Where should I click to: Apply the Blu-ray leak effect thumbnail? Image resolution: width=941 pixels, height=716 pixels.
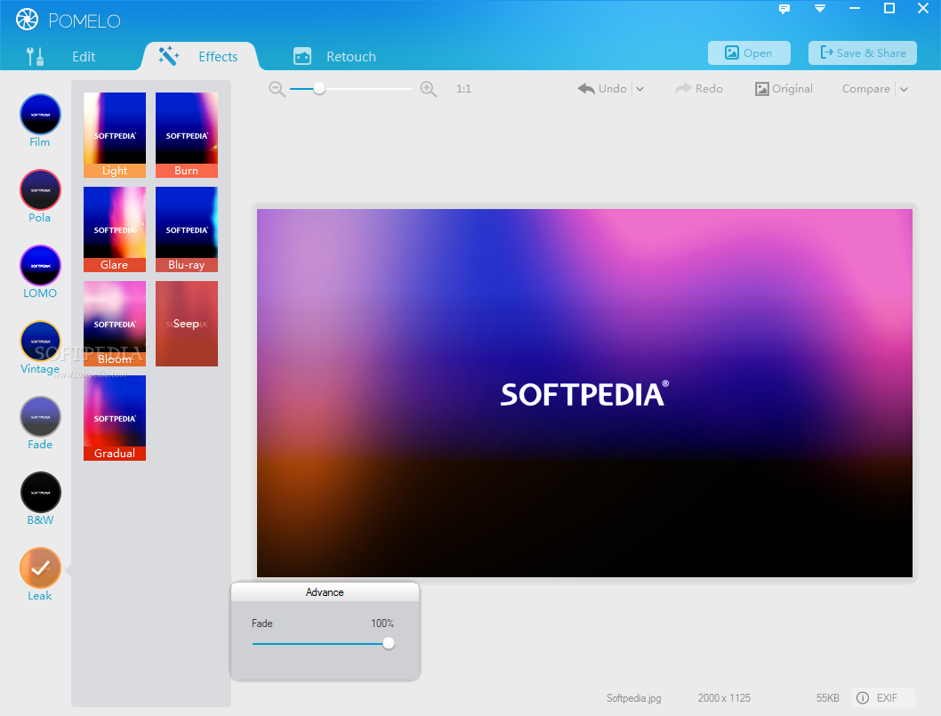pyautogui.click(x=187, y=229)
